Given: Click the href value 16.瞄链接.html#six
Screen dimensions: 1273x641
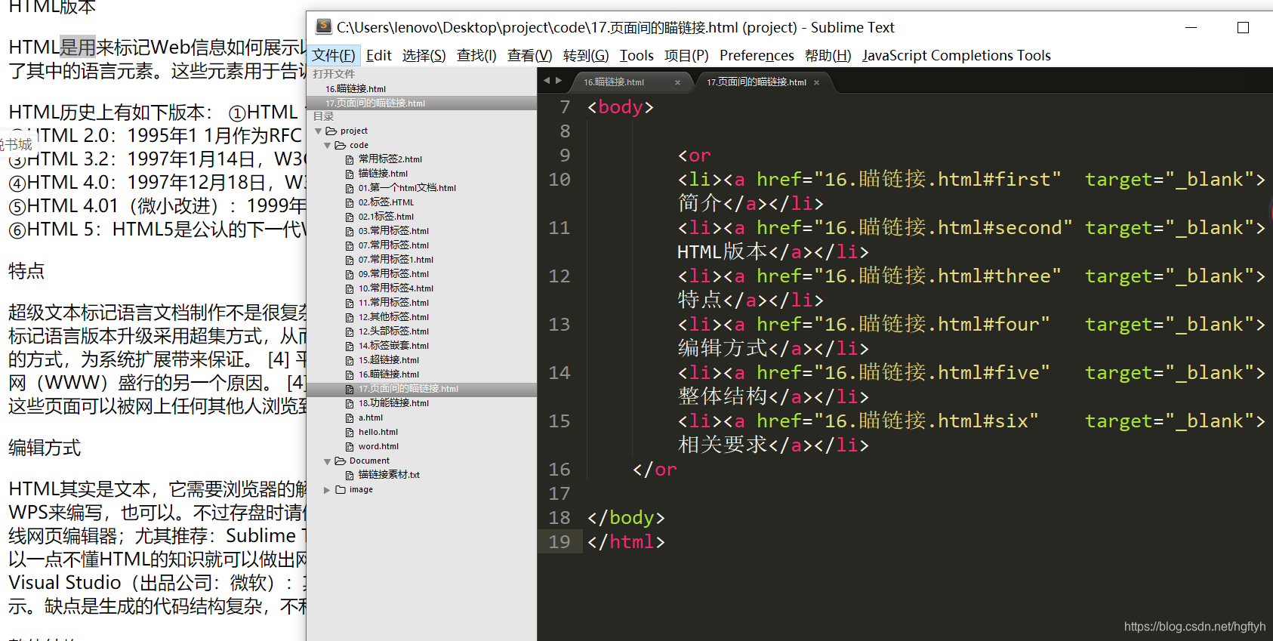Looking at the screenshot, I should tap(926, 421).
